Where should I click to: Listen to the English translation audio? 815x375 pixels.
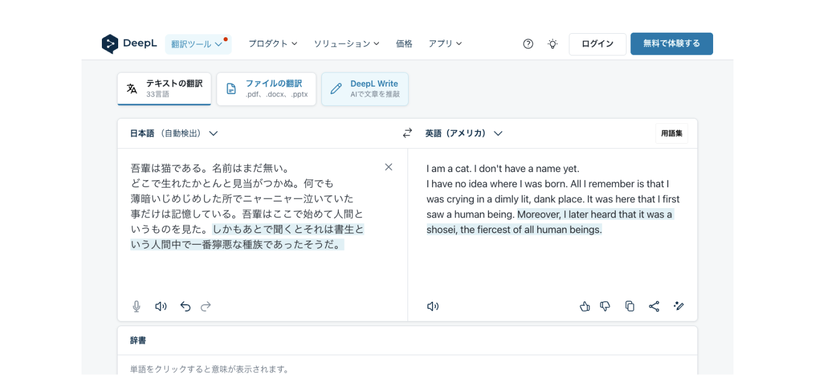pos(433,306)
